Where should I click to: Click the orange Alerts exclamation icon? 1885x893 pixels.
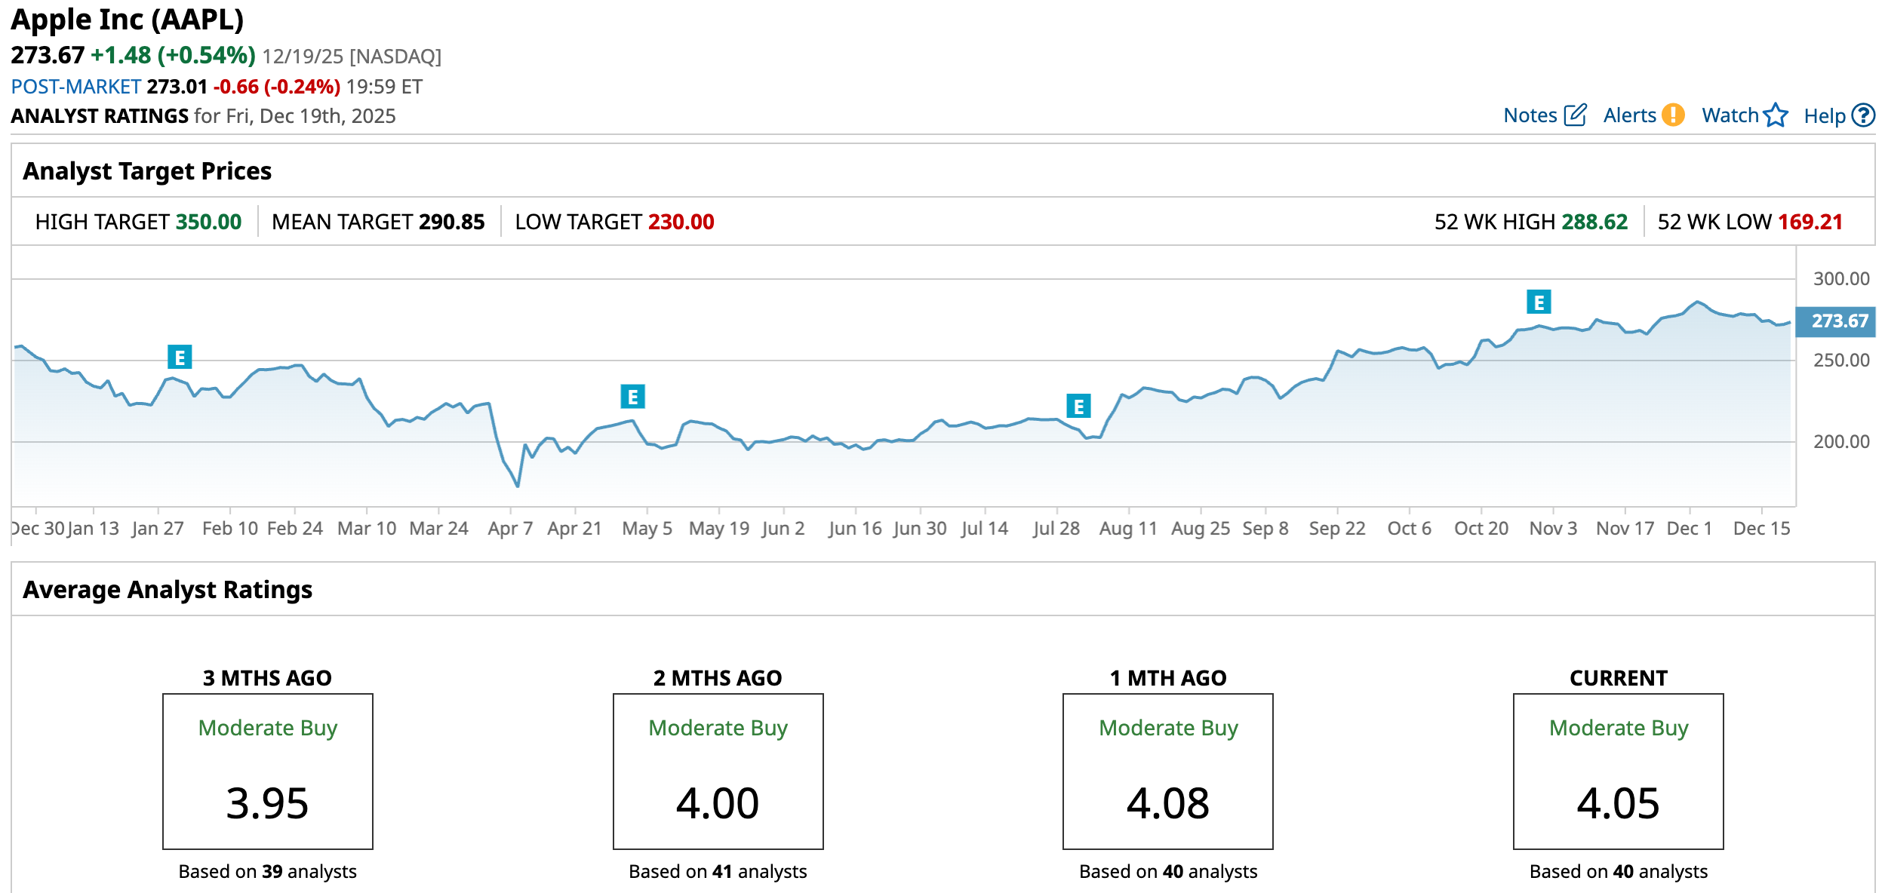pos(1674,115)
